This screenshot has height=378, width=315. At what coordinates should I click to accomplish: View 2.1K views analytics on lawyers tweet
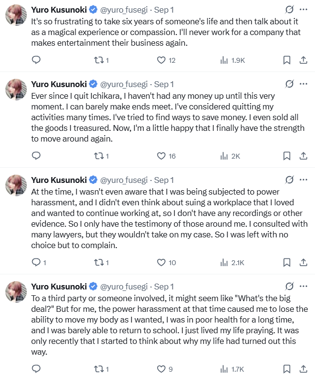point(232,263)
